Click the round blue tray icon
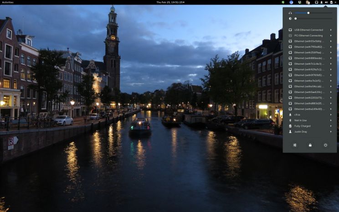Image resolution: width=339 pixels, height=212 pixels. pyautogui.click(x=291, y=2)
